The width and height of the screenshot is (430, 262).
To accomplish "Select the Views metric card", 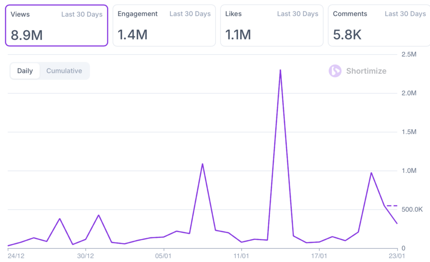I will [x=56, y=25].
